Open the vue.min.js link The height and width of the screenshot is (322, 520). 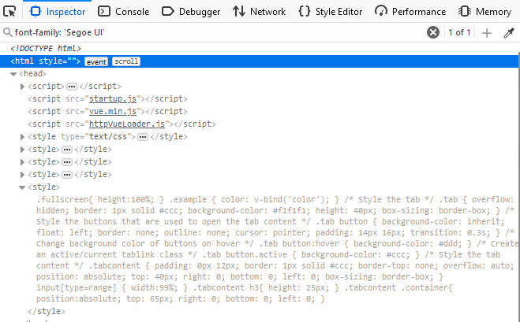click(x=113, y=112)
